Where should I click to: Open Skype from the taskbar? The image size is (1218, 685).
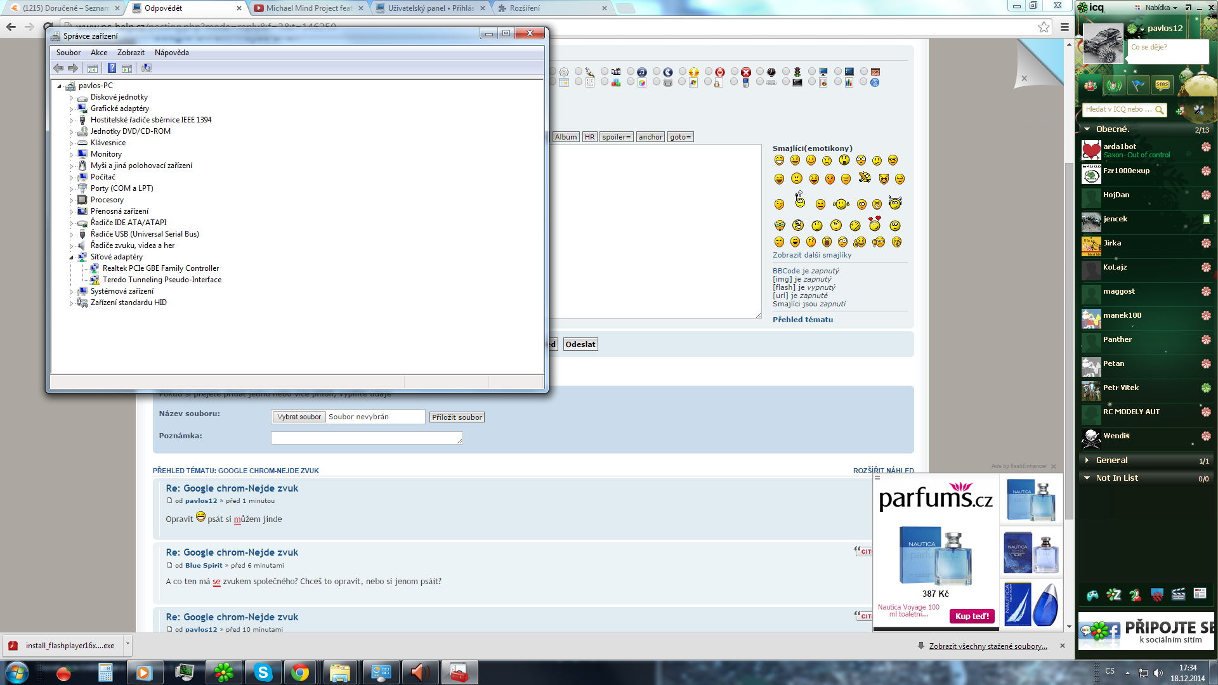click(x=263, y=672)
